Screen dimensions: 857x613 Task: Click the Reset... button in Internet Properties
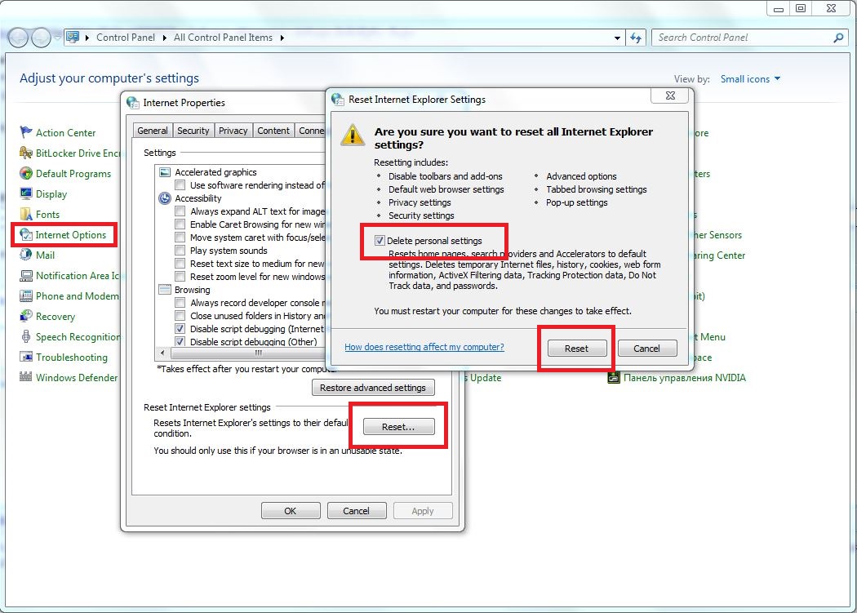pyautogui.click(x=398, y=427)
